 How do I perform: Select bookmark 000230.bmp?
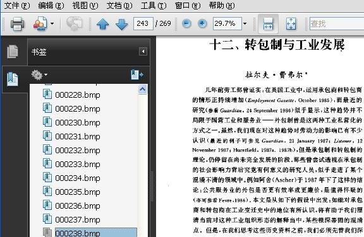click(78, 123)
